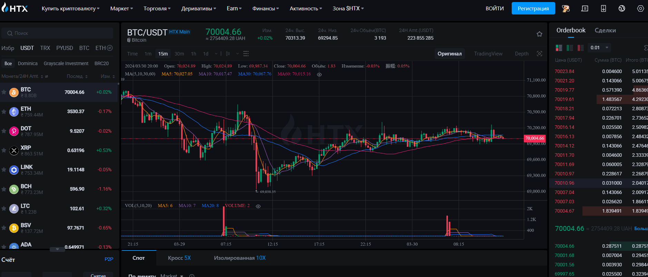648x277 pixels.
Task: Open more time intervals dropdown after 1d
Action: [x=216, y=54]
